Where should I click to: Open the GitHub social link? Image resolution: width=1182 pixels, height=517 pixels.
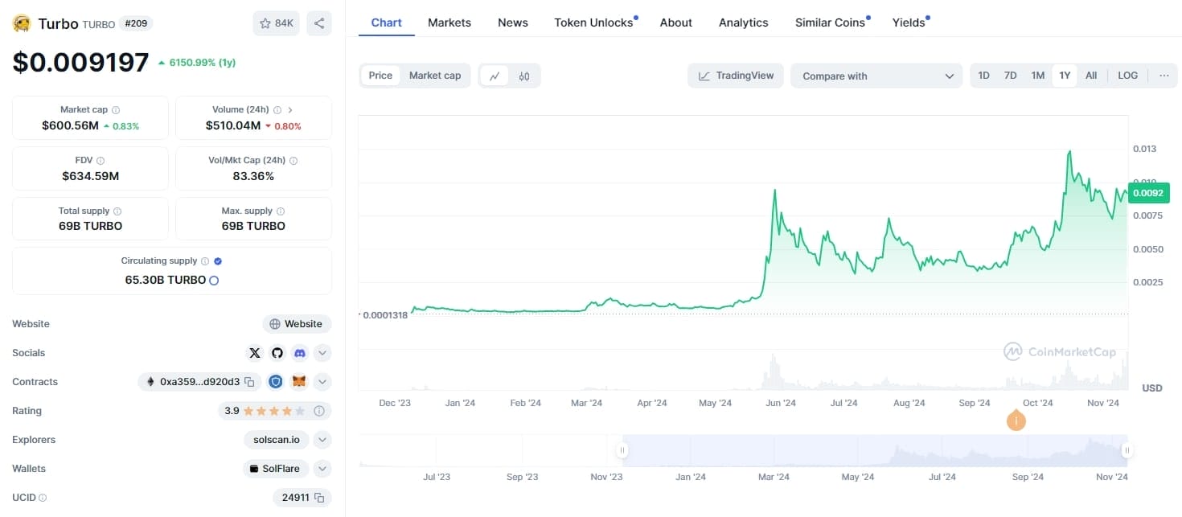277,353
